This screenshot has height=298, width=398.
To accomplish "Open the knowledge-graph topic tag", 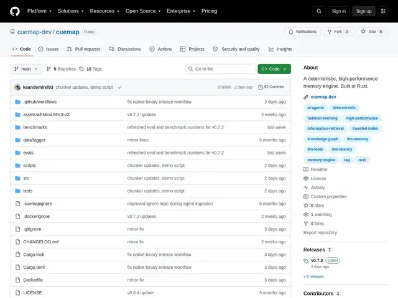I will coord(323,139).
